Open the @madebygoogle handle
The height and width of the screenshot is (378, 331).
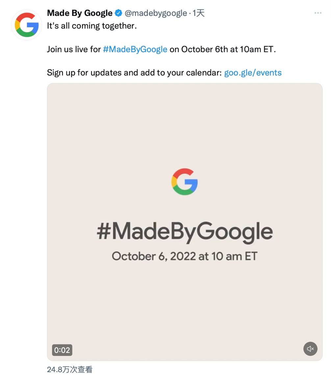click(156, 13)
